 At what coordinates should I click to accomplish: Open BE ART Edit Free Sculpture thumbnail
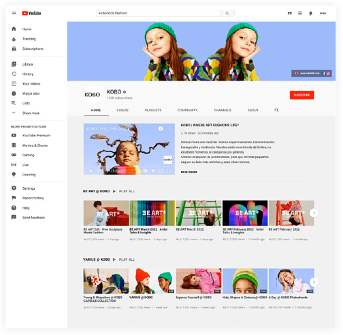(106, 213)
